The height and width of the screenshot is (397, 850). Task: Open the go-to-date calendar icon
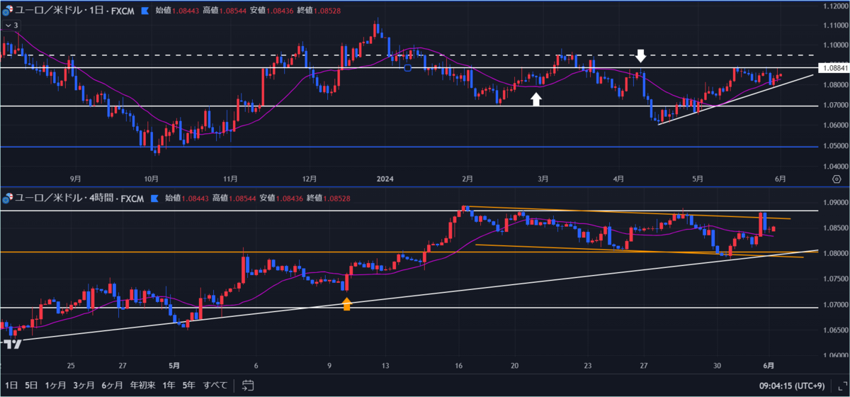click(x=248, y=386)
